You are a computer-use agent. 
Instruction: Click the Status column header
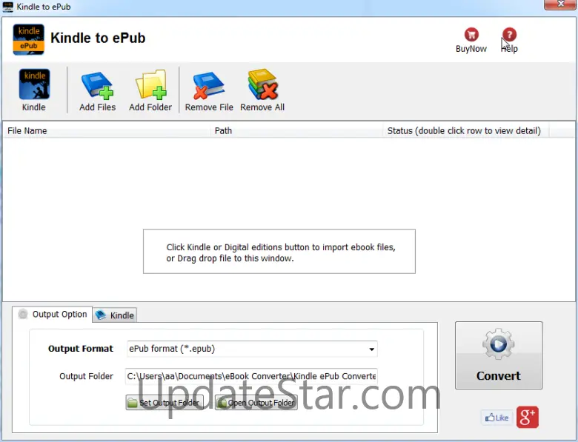pos(466,131)
